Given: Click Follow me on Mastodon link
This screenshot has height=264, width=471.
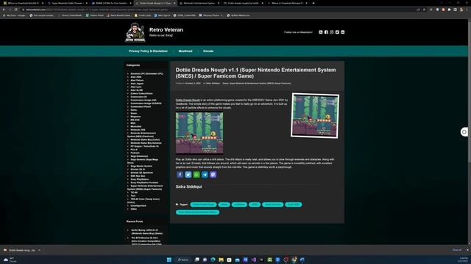Looking at the screenshot, I should pyautogui.click(x=298, y=32).
